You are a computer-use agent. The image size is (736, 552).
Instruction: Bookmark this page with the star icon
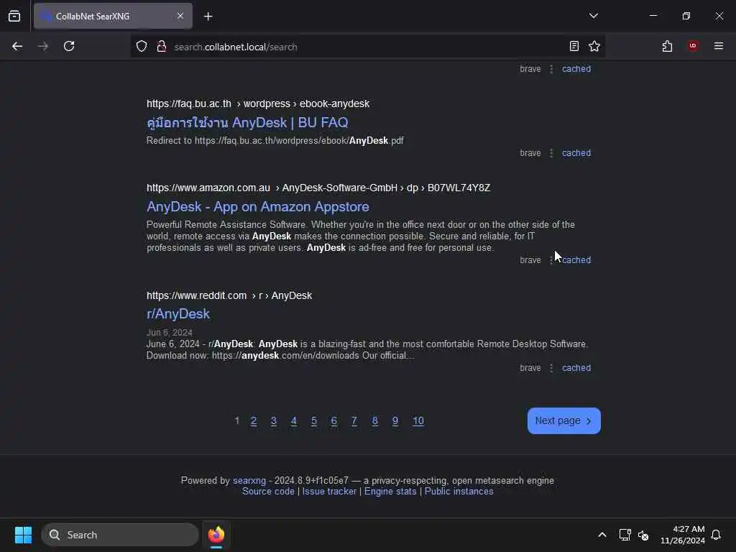click(x=594, y=46)
